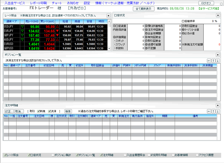Click EURJPY green down triangle indicator
The width and height of the screenshot is (224, 163).
(x=22, y=31)
